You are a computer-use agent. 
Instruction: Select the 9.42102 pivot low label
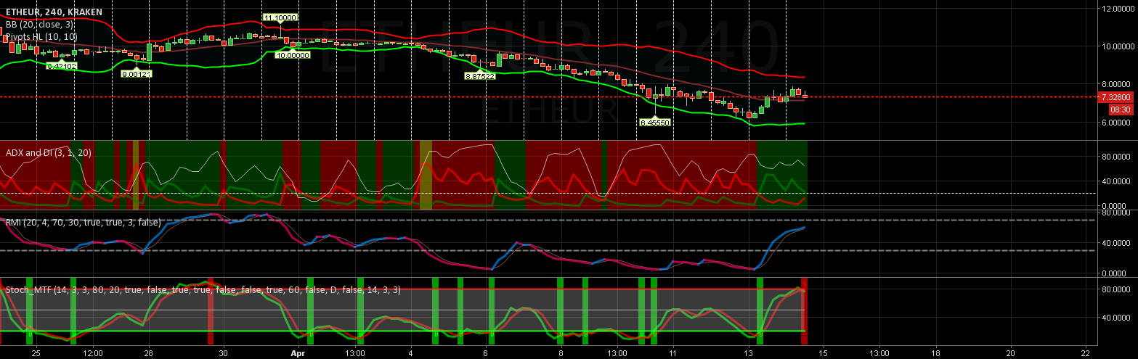pyautogui.click(x=62, y=66)
